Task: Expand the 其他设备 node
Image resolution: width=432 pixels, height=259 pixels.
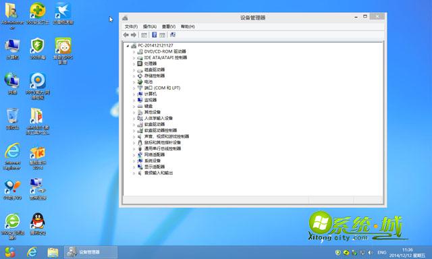Action: (x=134, y=112)
